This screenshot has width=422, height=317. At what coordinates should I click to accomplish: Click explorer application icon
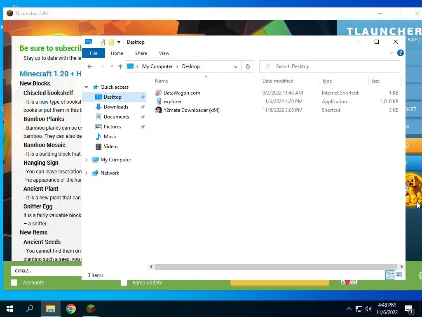click(159, 102)
